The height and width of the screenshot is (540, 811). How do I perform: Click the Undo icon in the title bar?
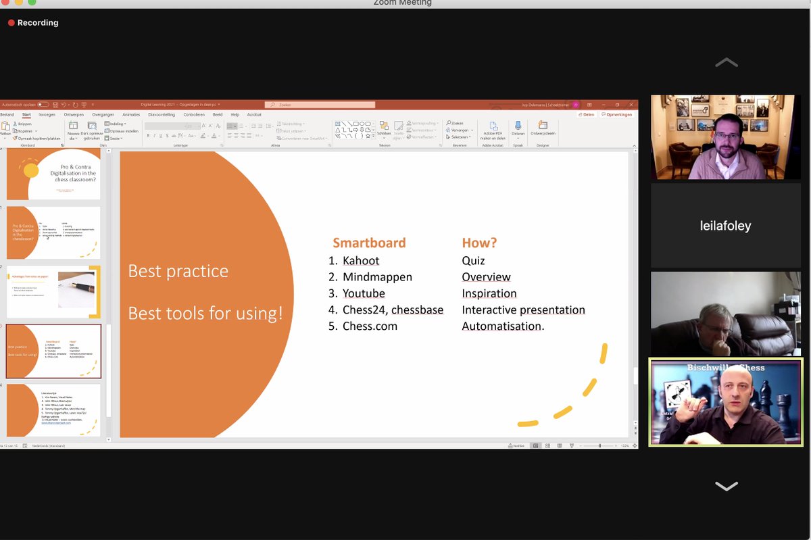click(64, 105)
